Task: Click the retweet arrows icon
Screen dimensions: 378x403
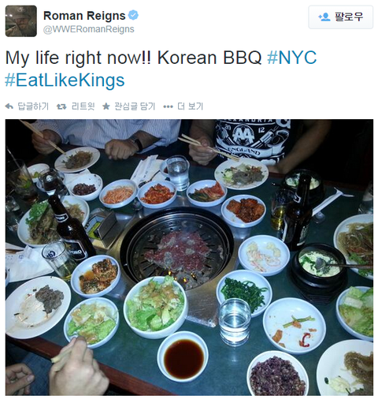Action: 61,106
